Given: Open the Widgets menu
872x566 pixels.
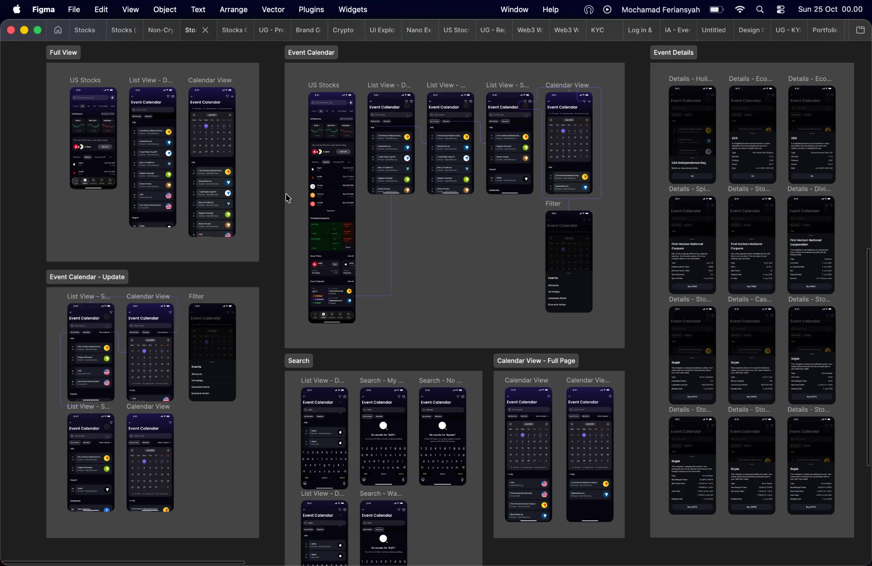Looking at the screenshot, I should click(353, 10).
